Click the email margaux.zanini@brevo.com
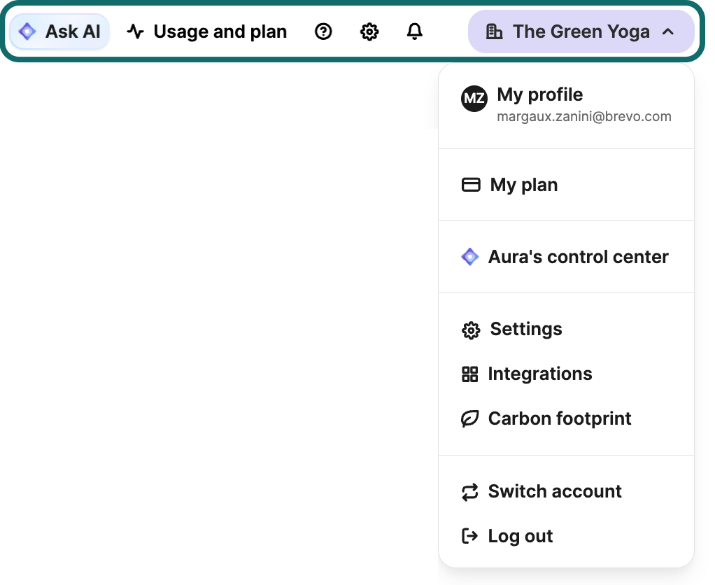Viewport: 715px width, 585px height. coord(583,116)
